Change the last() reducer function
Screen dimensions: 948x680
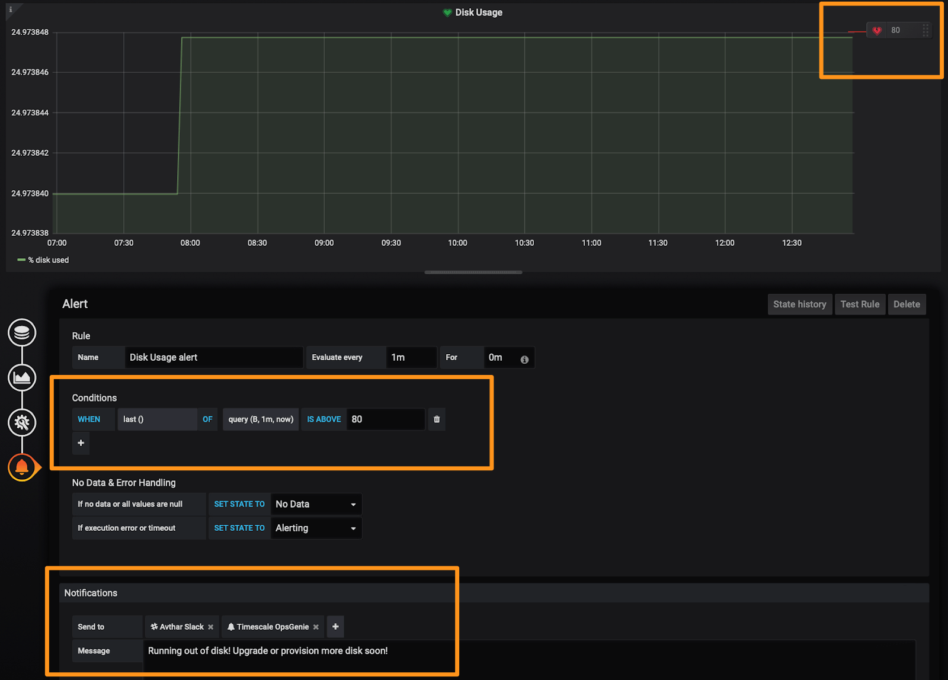click(156, 419)
